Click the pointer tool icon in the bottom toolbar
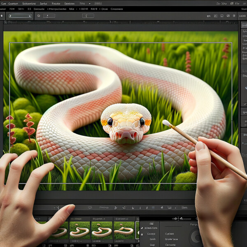This screenshot has width=247, height=247. click(x=57, y=208)
